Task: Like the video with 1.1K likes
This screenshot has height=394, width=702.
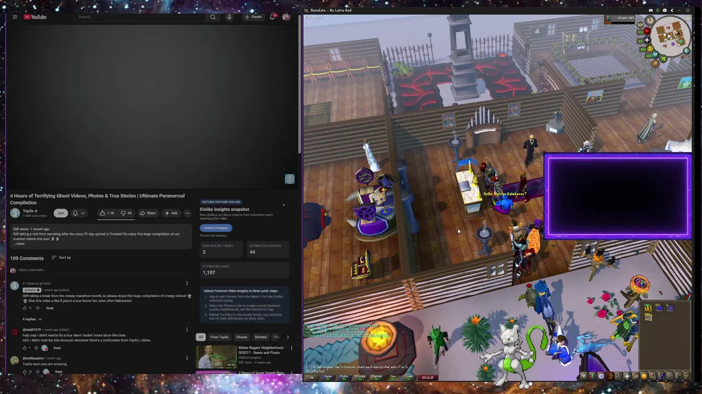Action: 107,213
